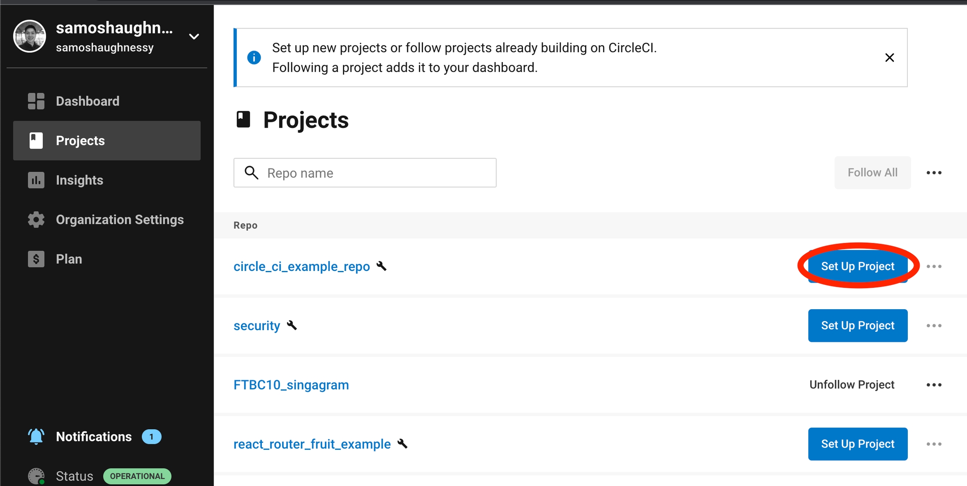Screen dimensions: 967x486
Task: Click the Dashboard grid icon in sidebar
Action: (x=36, y=101)
